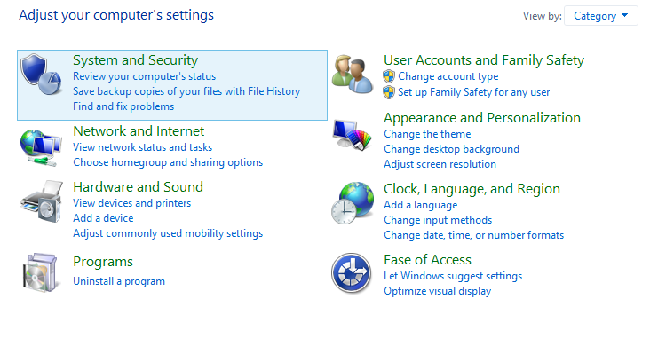
Task: Select View devices and printers
Action: point(131,203)
